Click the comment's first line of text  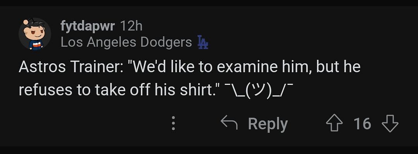point(190,66)
